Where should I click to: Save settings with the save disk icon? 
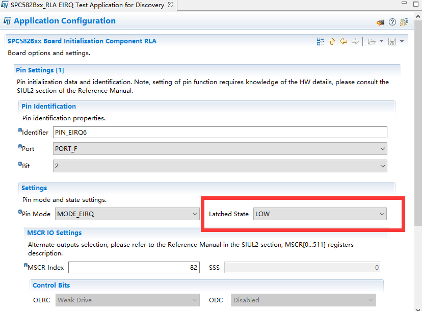(392, 41)
